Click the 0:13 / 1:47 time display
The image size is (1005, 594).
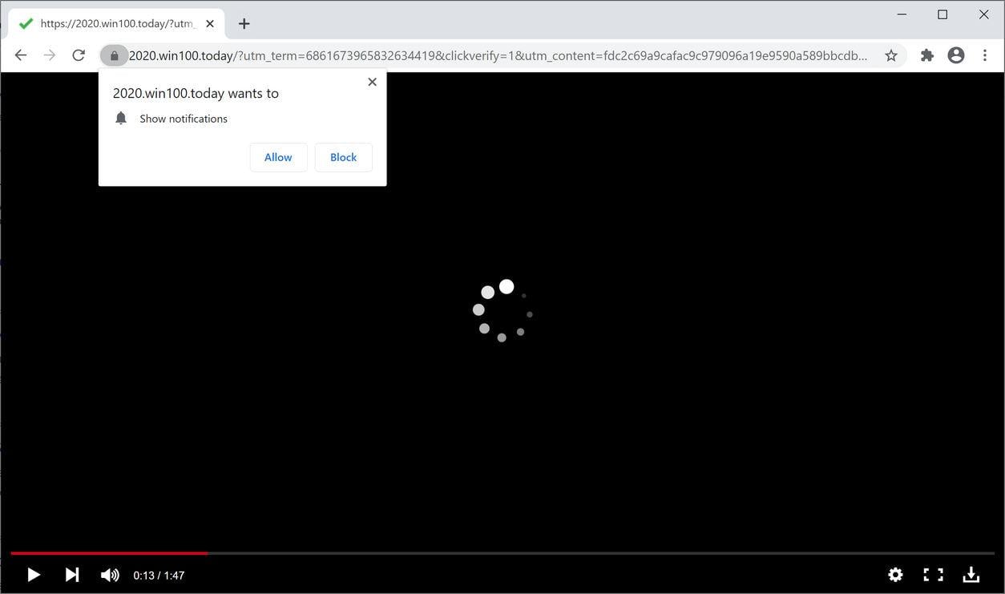tap(159, 576)
